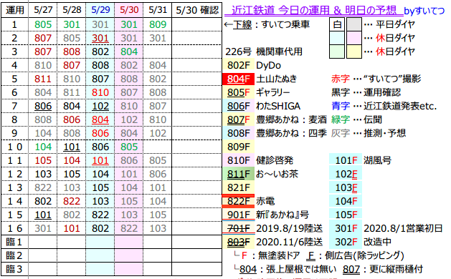
Task: Select underlined 101 in row 15 under 5/27
Action: (x=43, y=215)
